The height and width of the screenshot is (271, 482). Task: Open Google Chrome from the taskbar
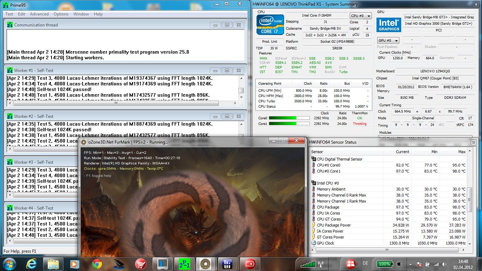pyautogui.click(x=97, y=264)
